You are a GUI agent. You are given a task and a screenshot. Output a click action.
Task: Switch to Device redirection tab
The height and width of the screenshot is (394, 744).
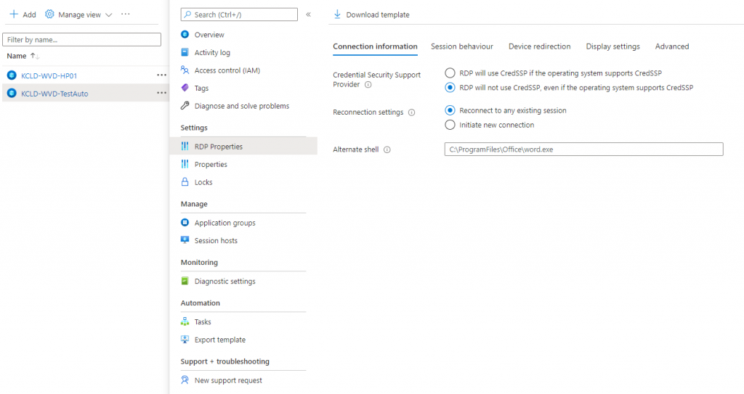point(540,46)
